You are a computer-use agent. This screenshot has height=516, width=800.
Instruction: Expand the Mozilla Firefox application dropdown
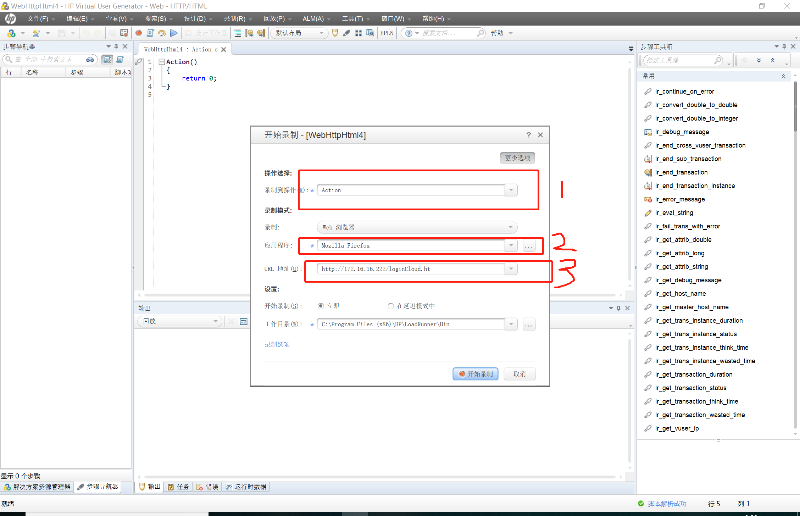click(511, 245)
